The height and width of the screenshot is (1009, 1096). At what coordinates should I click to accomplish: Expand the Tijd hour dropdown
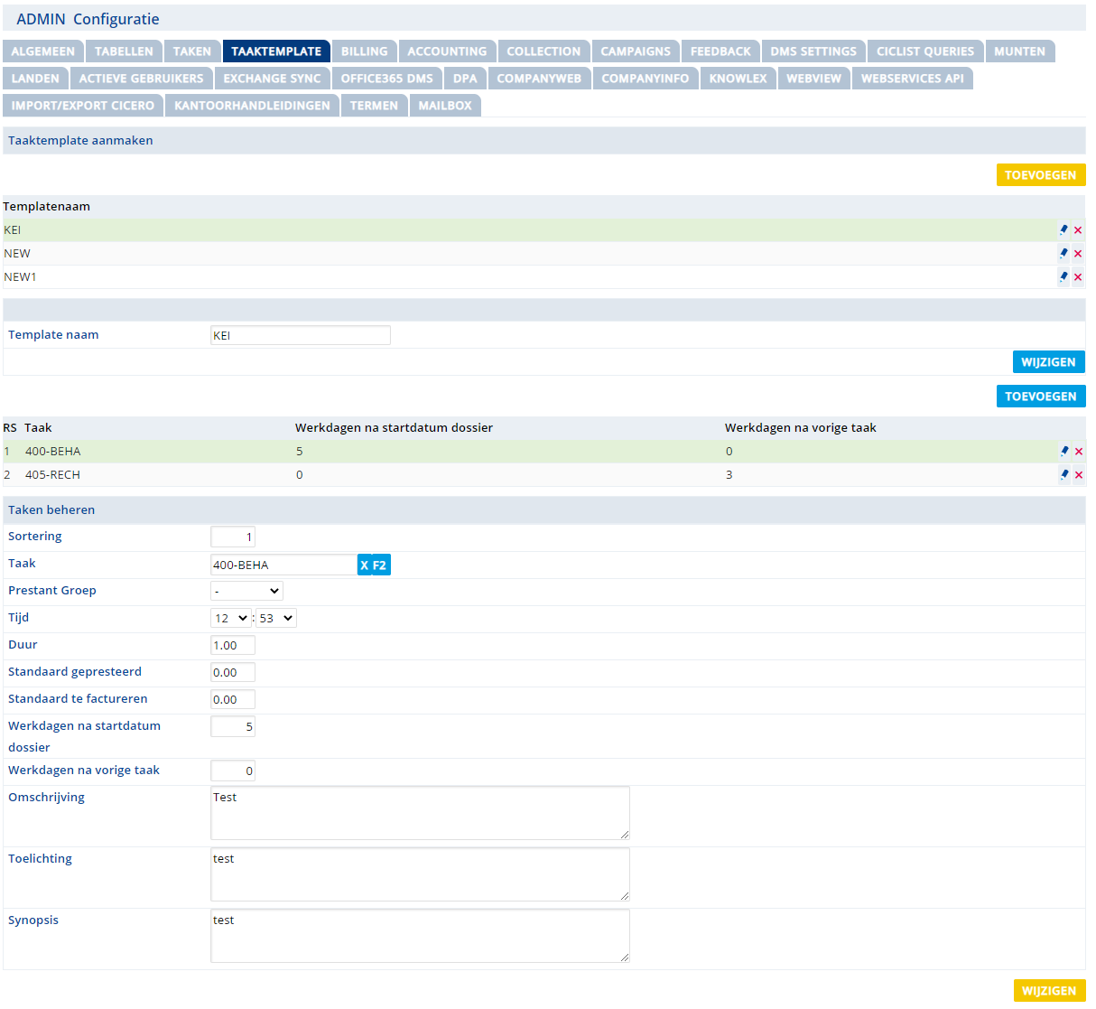click(x=231, y=619)
